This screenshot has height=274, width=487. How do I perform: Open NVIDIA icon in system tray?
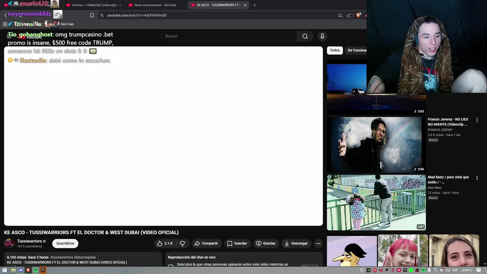click(368, 270)
